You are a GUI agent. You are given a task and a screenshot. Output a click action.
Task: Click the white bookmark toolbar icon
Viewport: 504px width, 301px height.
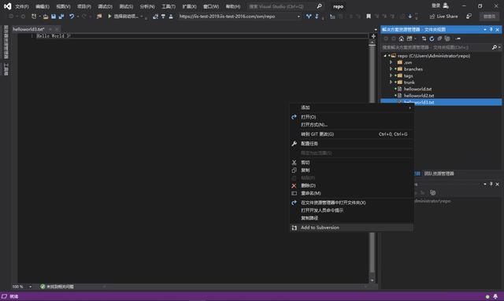coord(369,17)
